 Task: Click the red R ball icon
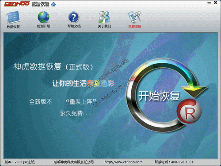[189, 111]
